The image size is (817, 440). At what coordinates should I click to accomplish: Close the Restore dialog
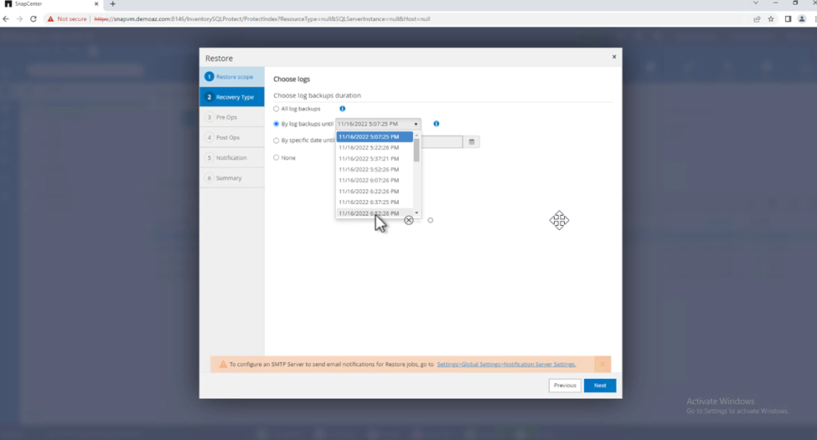click(613, 57)
